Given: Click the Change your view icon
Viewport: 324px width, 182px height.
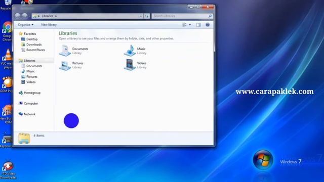Looking at the screenshot, I should [x=184, y=25].
